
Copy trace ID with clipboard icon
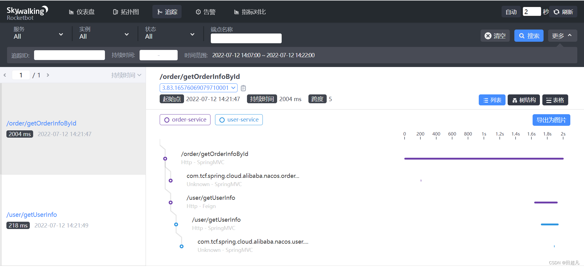point(243,88)
